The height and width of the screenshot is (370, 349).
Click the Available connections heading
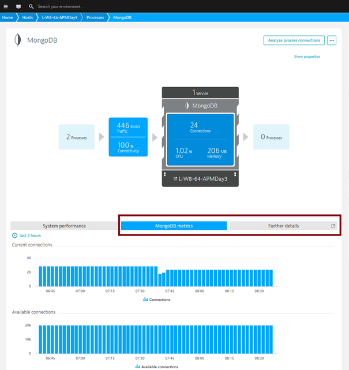tap(33, 312)
